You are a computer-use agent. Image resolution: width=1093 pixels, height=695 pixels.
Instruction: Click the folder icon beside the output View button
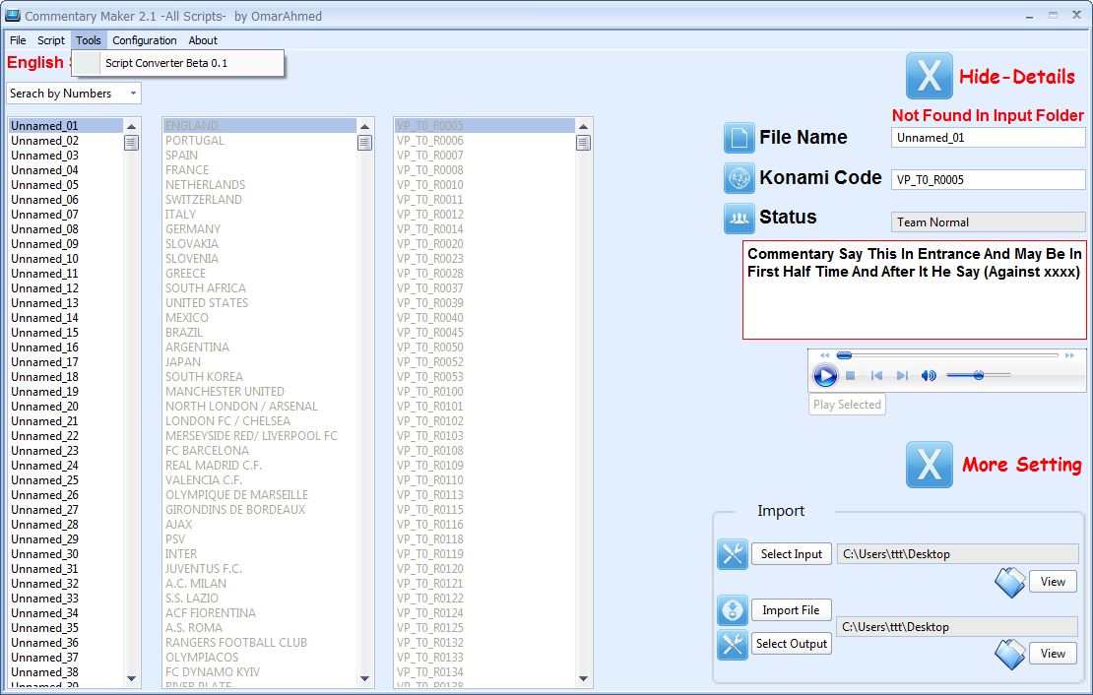click(1009, 654)
